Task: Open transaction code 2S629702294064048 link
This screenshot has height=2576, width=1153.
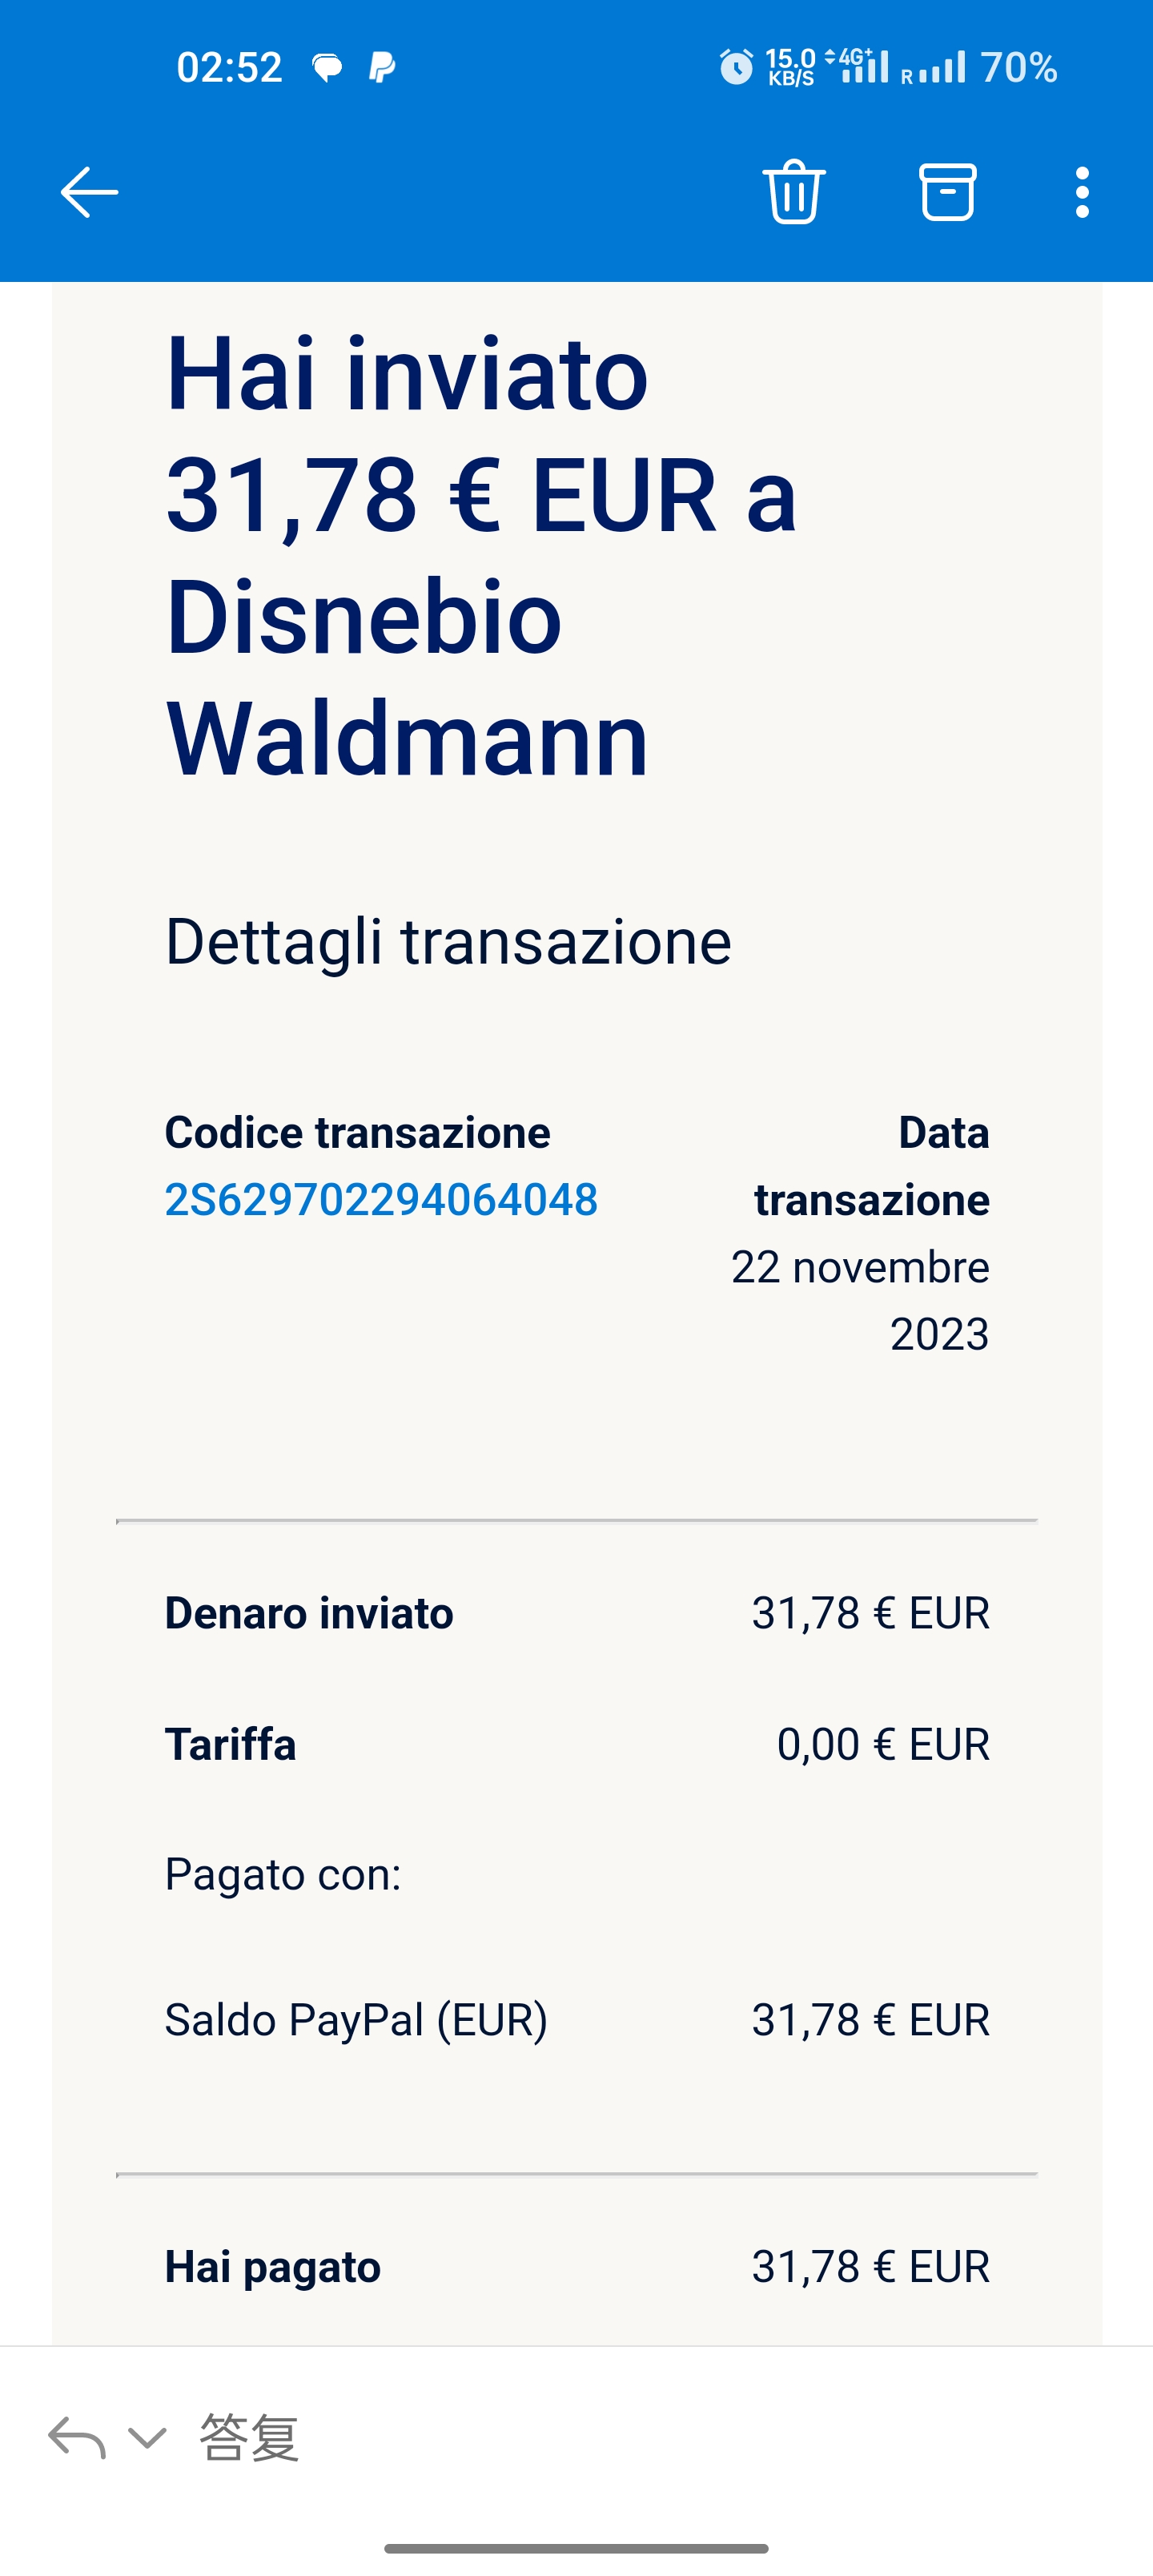Action: point(381,1199)
